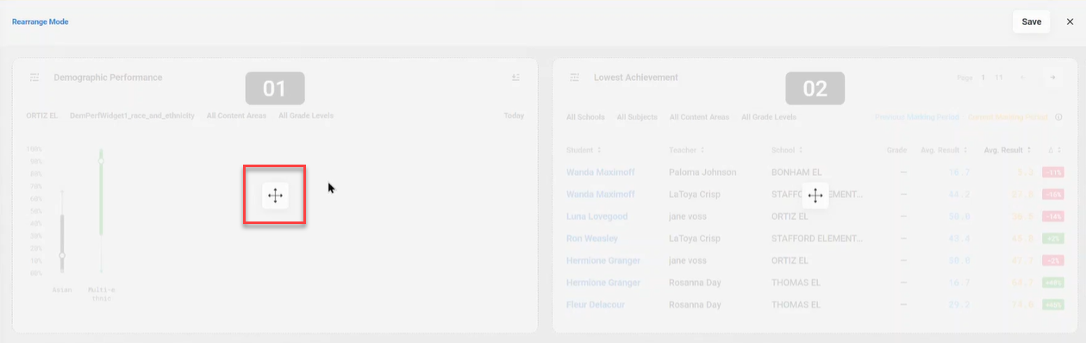Select the 02 position badge
The width and height of the screenshot is (1086, 343).
click(814, 88)
